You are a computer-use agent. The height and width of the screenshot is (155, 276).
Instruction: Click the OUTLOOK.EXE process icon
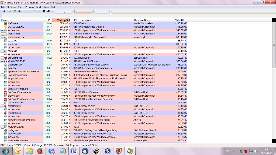coord(5,27)
